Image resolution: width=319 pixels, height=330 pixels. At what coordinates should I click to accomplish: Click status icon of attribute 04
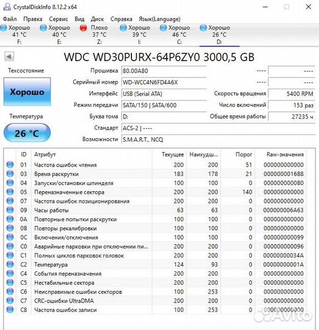[10, 183]
